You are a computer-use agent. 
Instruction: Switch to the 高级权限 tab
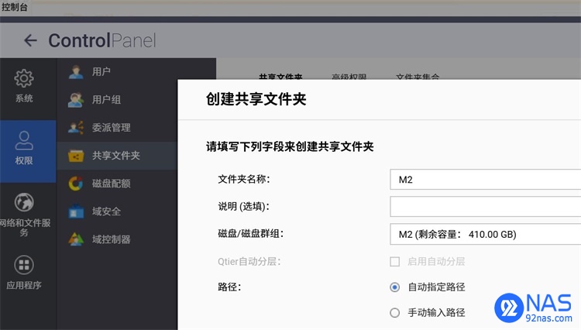tap(349, 76)
